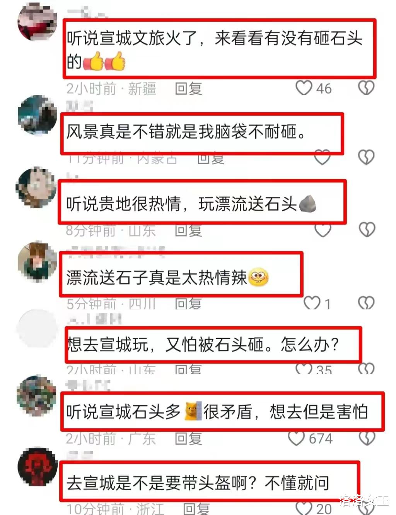Open comment 听说宣城石头多 很矛盾
This screenshot has width=396, height=515.
pyautogui.click(x=217, y=412)
